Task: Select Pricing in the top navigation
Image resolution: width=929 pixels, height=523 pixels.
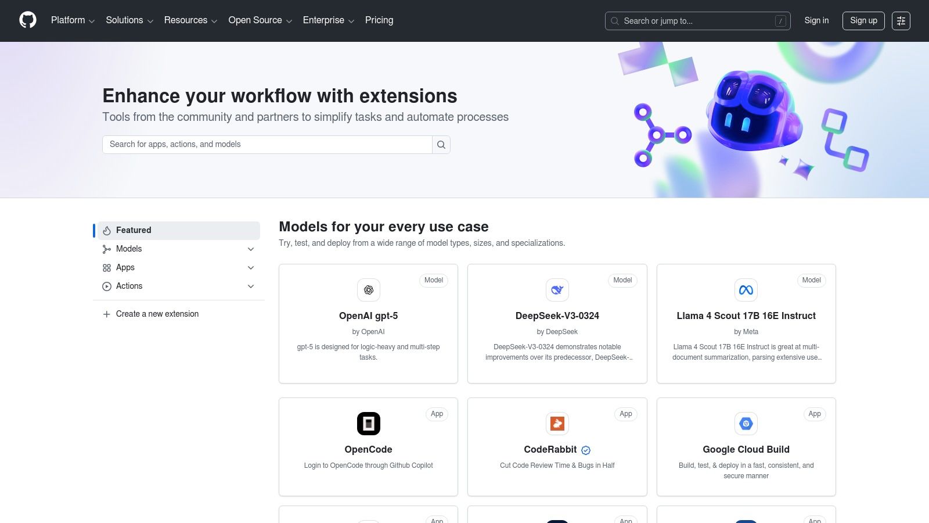Action: [379, 20]
